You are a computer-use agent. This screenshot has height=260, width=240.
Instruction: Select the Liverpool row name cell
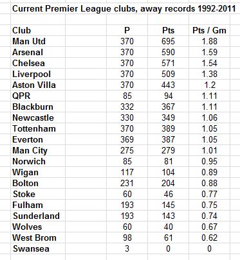point(38,74)
